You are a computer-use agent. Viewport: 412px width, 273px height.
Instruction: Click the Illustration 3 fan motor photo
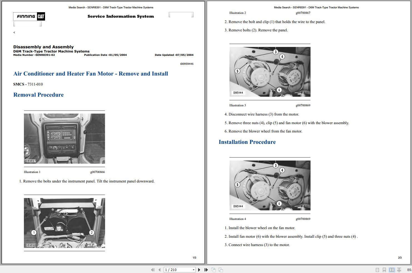270,72
